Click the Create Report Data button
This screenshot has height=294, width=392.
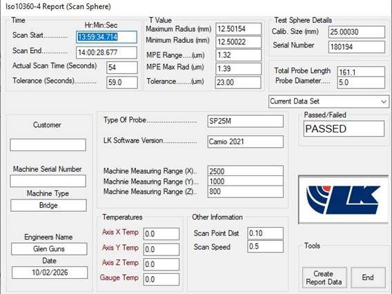point(324,277)
